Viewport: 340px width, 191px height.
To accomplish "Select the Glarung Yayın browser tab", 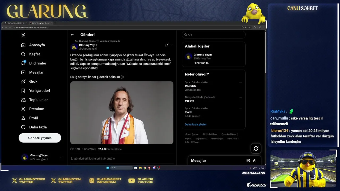I will click(x=41, y=23).
